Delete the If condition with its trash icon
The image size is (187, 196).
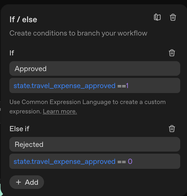pyautogui.click(x=172, y=53)
